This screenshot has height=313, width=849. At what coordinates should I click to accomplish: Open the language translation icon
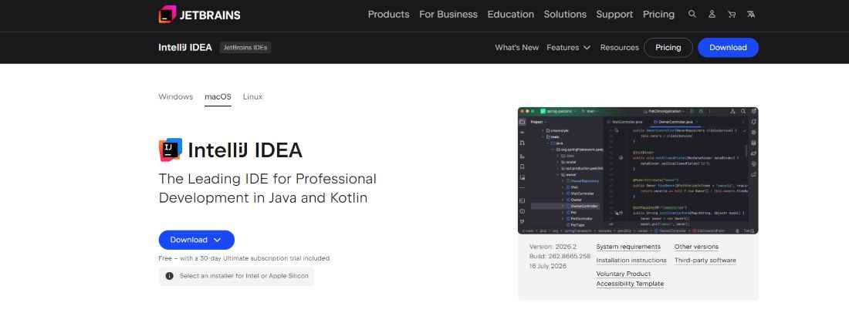tap(751, 15)
